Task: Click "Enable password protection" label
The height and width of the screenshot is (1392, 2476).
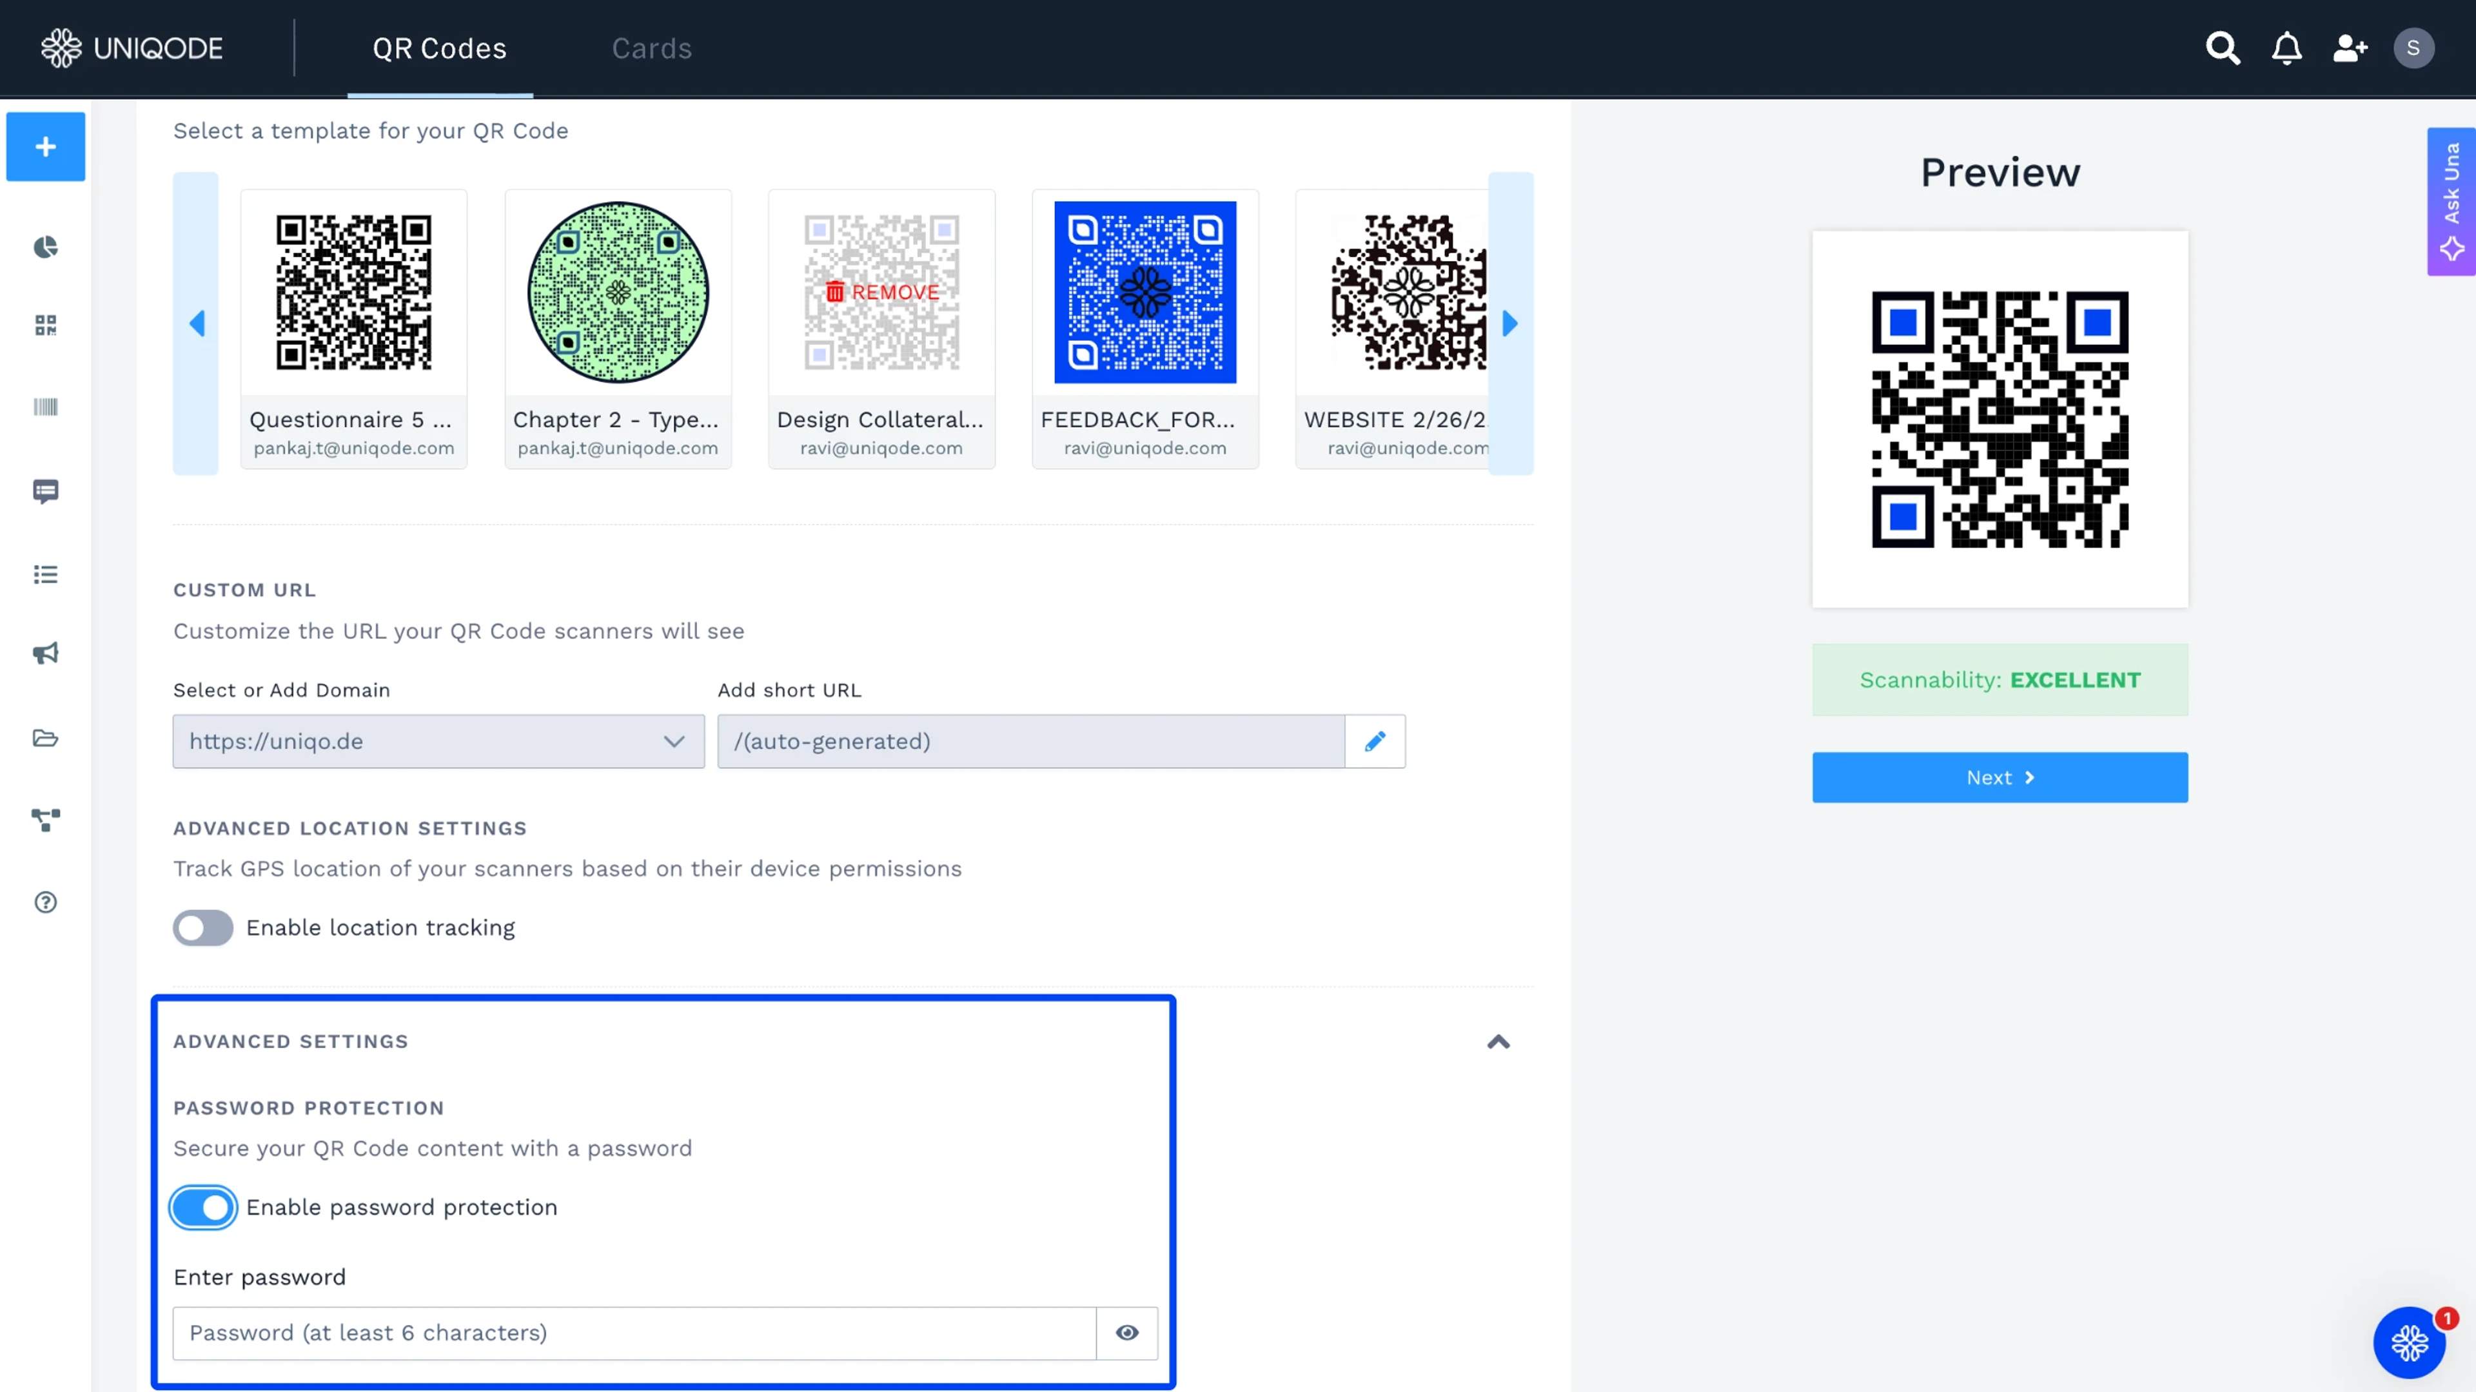Action: point(402,1208)
